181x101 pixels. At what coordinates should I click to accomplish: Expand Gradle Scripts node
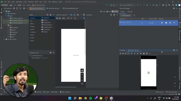pos(4,39)
